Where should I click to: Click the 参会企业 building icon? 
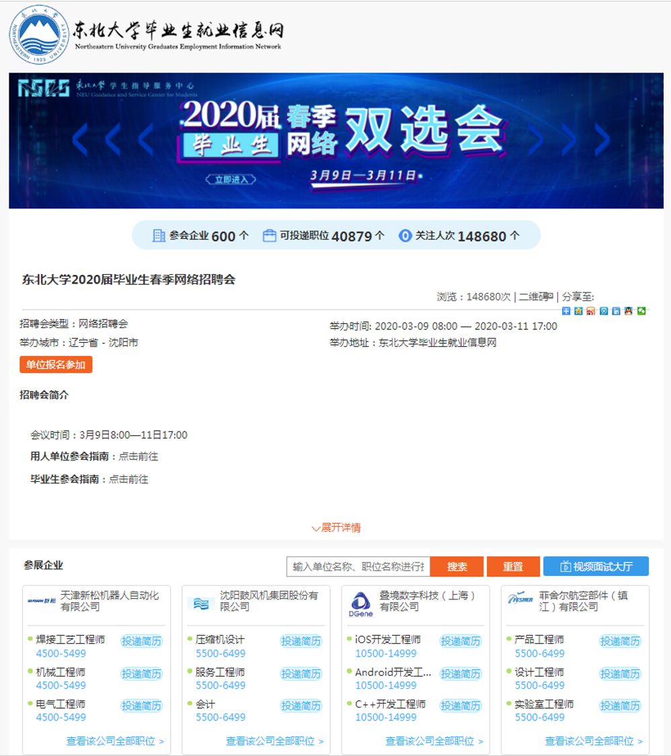pos(158,236)
